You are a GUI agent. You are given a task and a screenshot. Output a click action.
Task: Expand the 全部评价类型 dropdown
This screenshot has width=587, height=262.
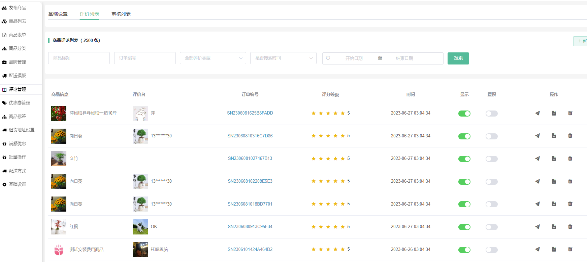(x=213, y=58)
